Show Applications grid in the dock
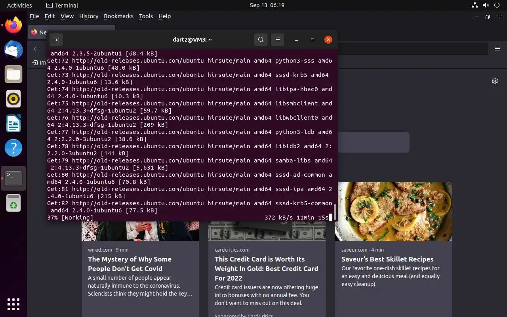This screenshot has width=507, height=317. (13, 304)
